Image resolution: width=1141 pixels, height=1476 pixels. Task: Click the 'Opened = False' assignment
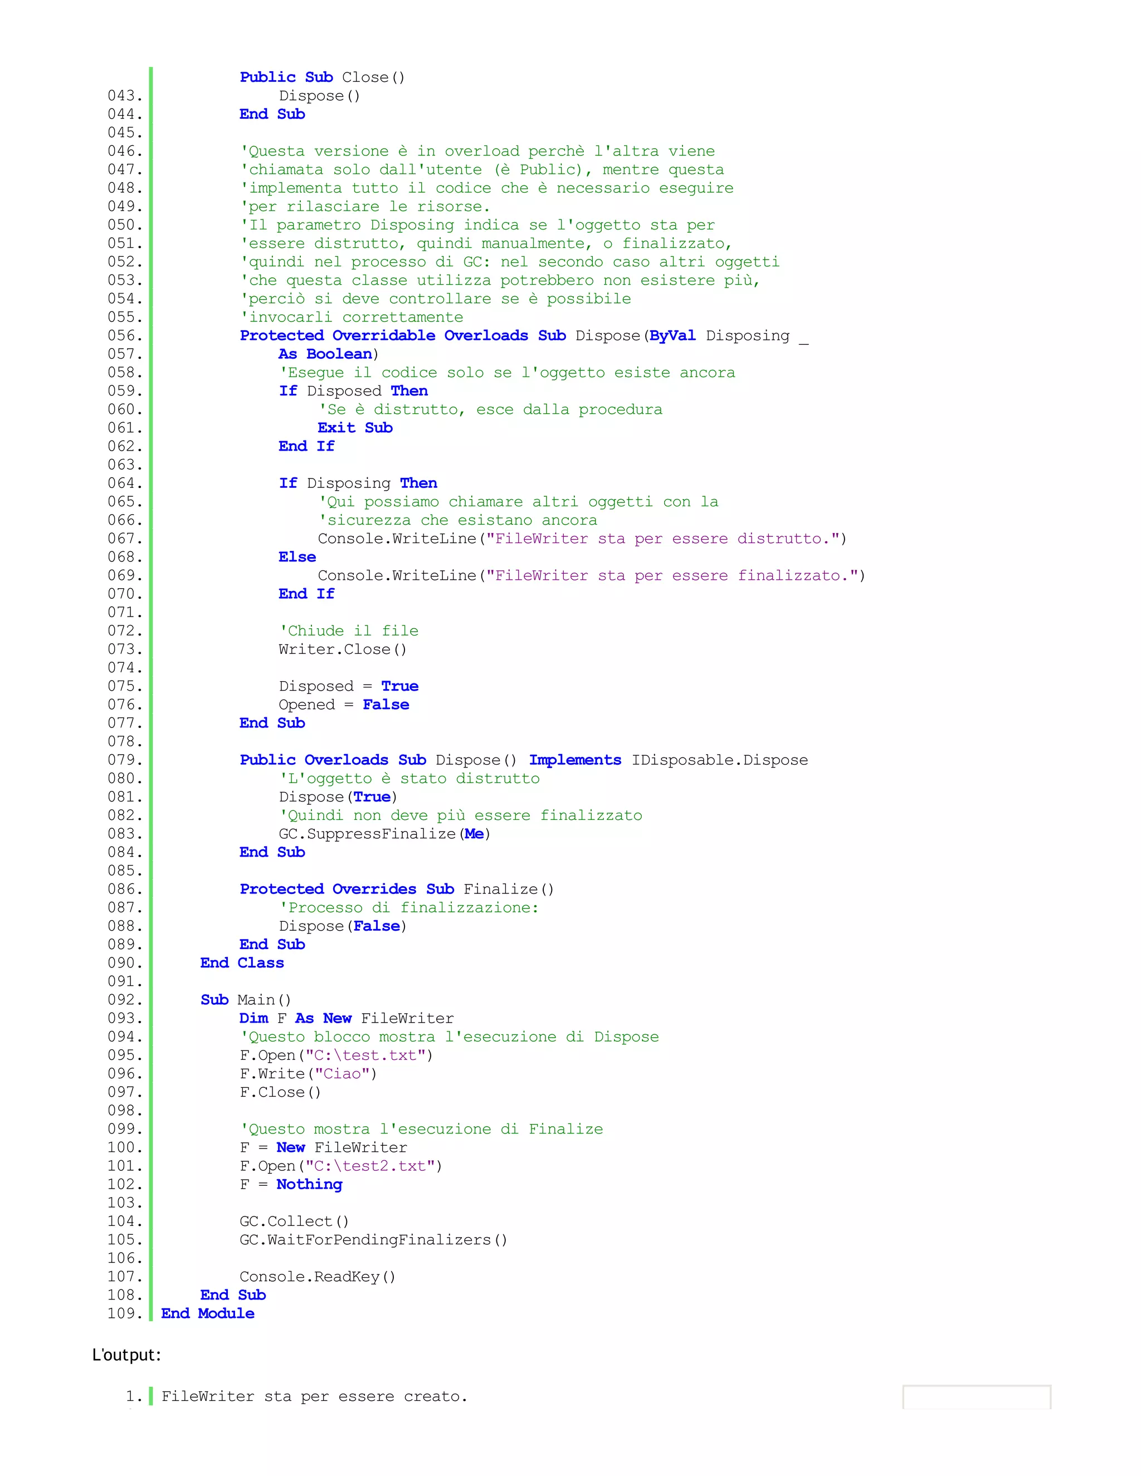tap(343, 705)
